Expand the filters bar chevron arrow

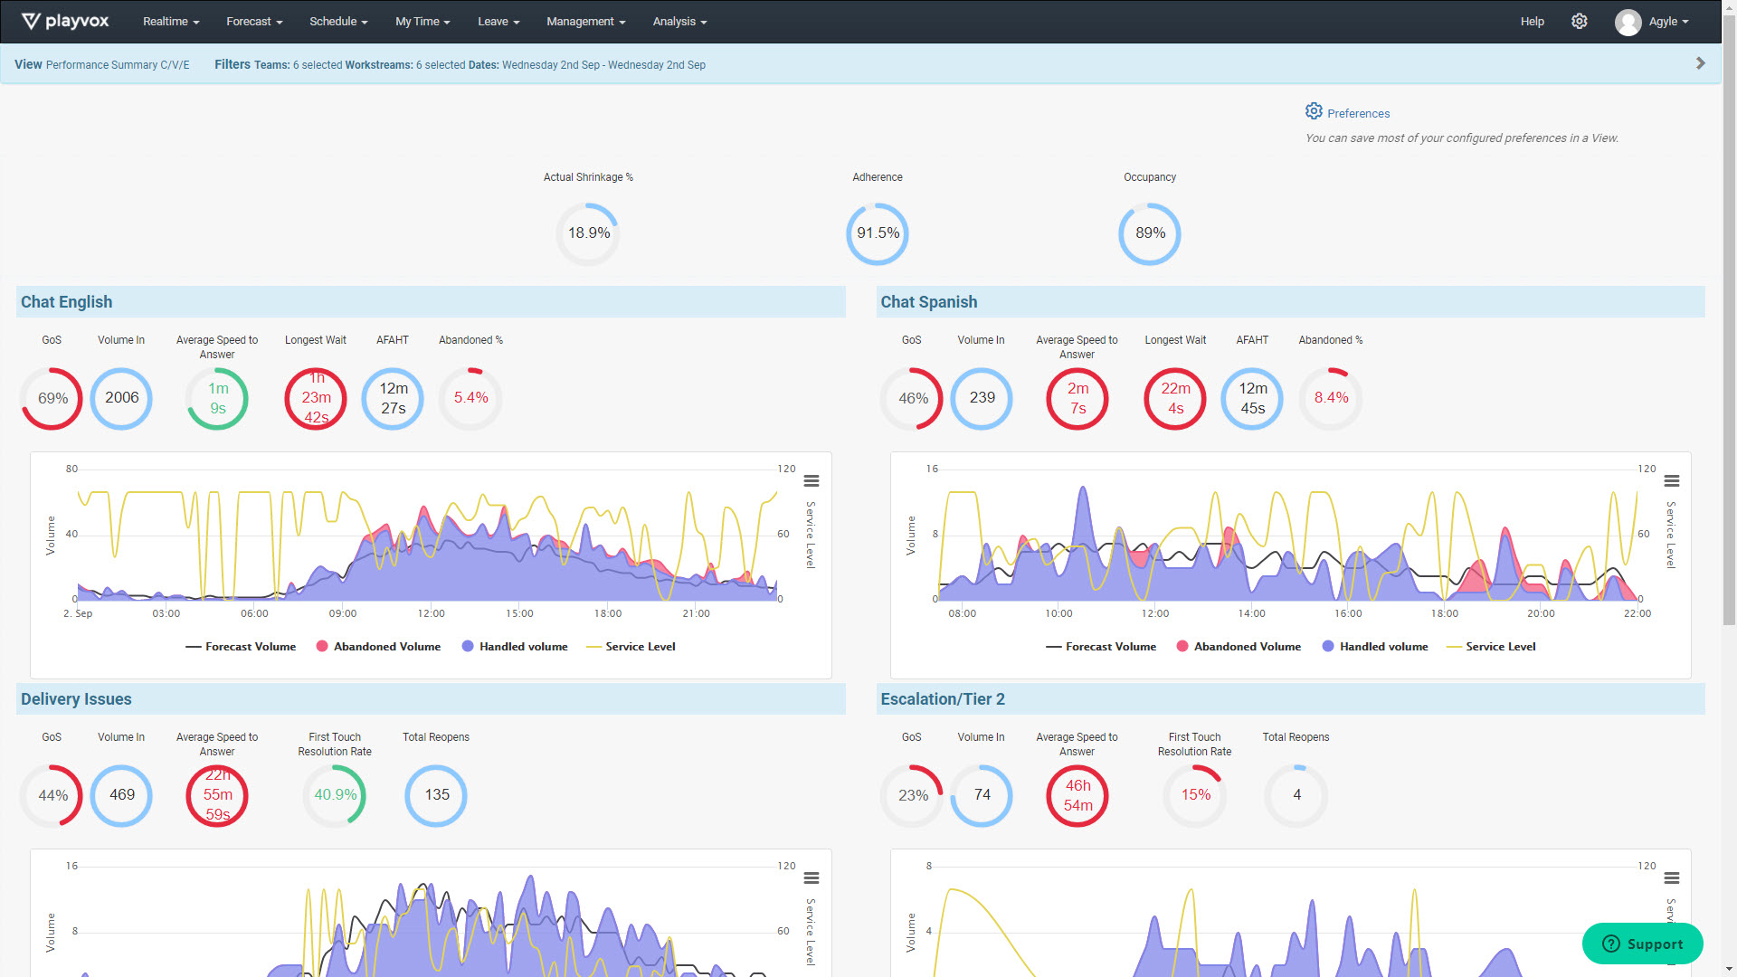click(1701, 63)
